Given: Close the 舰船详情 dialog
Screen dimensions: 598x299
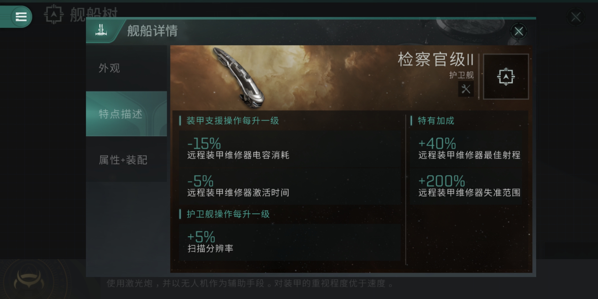Looking at the screenshot, I should click(519, 31).
